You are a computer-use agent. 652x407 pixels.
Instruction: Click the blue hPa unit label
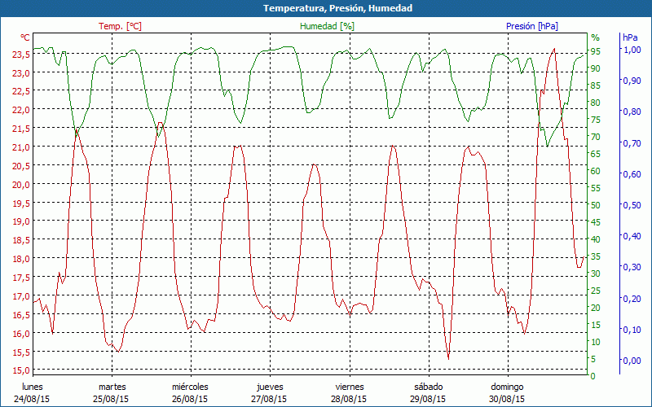coord(631,37)
